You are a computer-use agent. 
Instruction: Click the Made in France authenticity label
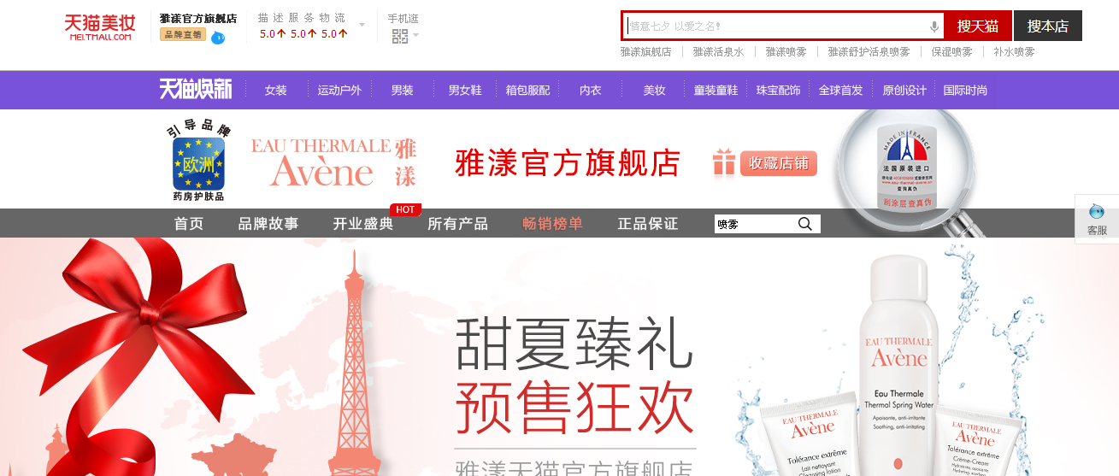tap(906, 167)
